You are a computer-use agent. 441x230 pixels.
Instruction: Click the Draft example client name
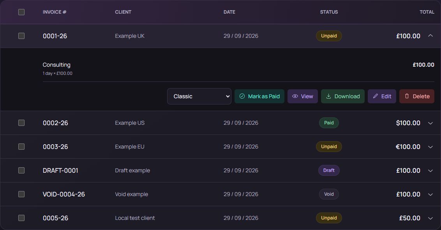tap(132, 171)
